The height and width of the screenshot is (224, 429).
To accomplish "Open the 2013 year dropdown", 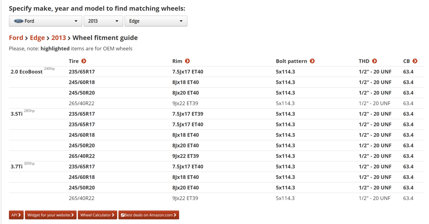I will point(103,21).
